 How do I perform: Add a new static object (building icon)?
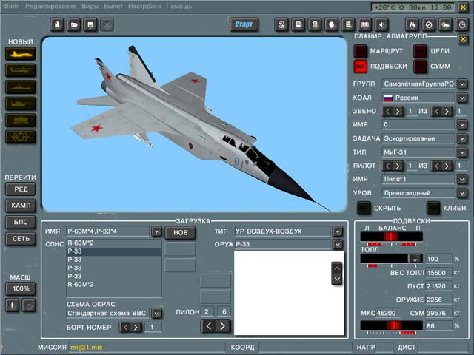[x=21, y=121]
